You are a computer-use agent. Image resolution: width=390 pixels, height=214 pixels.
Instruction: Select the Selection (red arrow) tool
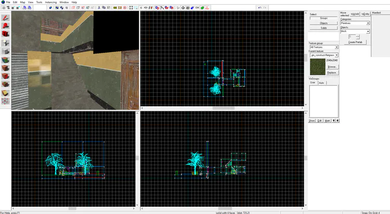pos(6,18)
